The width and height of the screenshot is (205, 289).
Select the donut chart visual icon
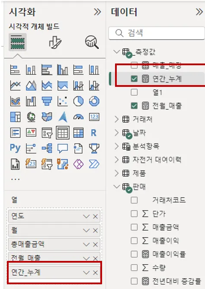coord(94,101)
